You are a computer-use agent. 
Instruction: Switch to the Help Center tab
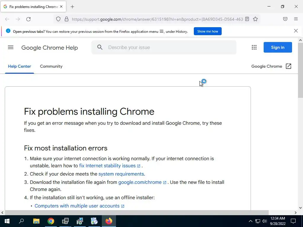[20, 66]
